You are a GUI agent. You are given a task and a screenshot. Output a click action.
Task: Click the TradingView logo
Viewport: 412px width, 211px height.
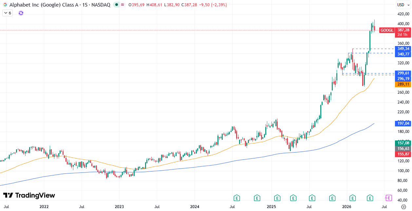[29, 195]
